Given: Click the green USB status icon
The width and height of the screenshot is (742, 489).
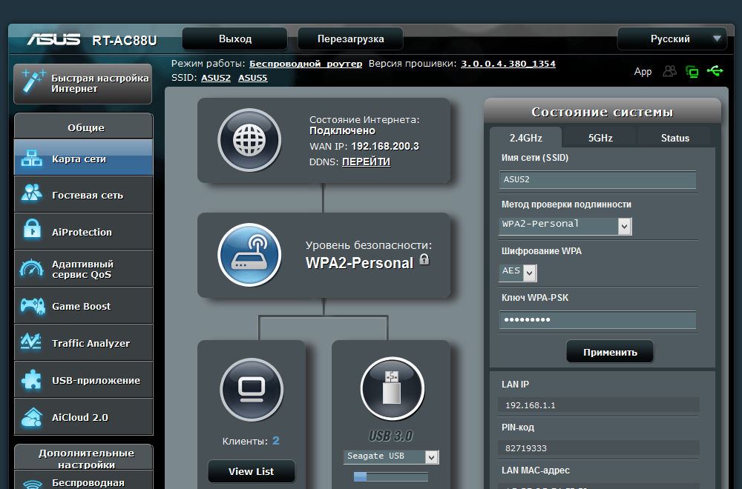Looking at the screenshot, I should [715, 71].
